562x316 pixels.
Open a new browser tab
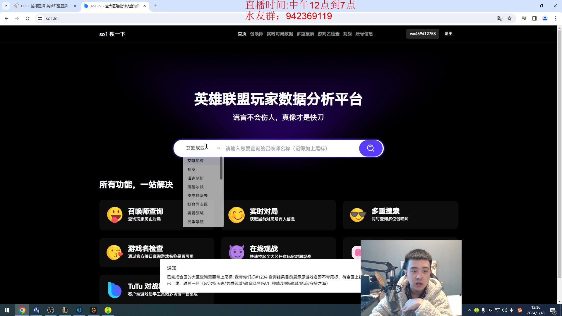click(155, 6)
